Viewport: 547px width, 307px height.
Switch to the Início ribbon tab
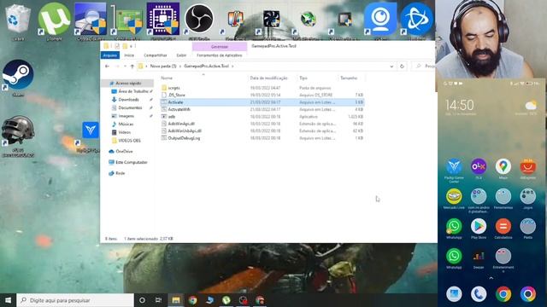(129, 55)
